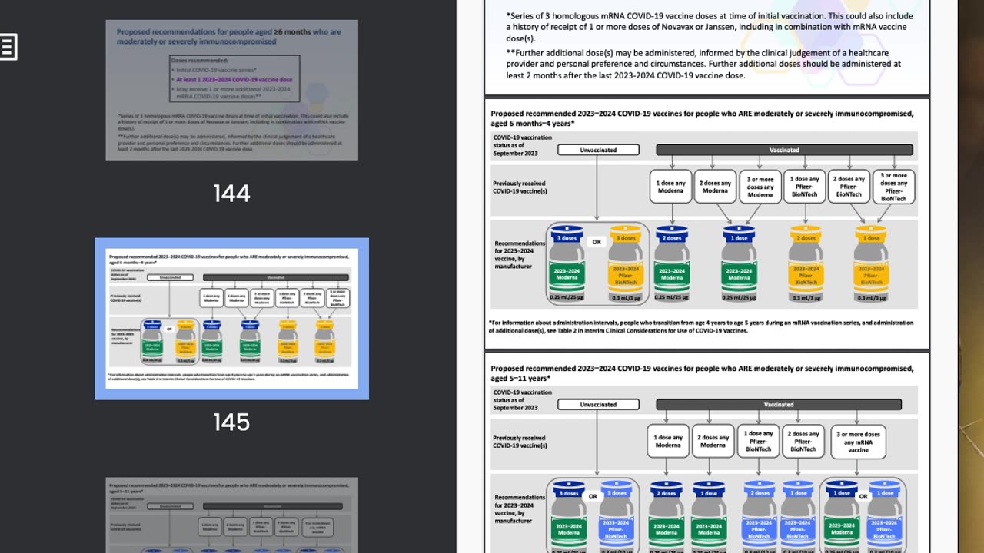Click the heading for ages 6 months–4 years
The height and width of the screenshot is (553, 984).
tap(702, 118)
